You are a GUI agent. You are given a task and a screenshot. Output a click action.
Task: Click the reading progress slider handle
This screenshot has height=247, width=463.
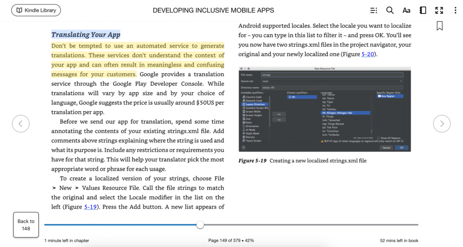click(x=200, y=225)
